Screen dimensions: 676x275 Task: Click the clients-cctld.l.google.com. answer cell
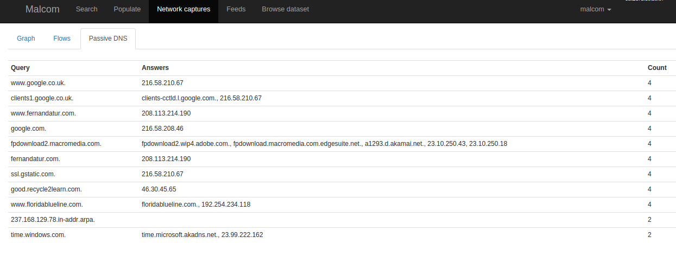point(201,98)
